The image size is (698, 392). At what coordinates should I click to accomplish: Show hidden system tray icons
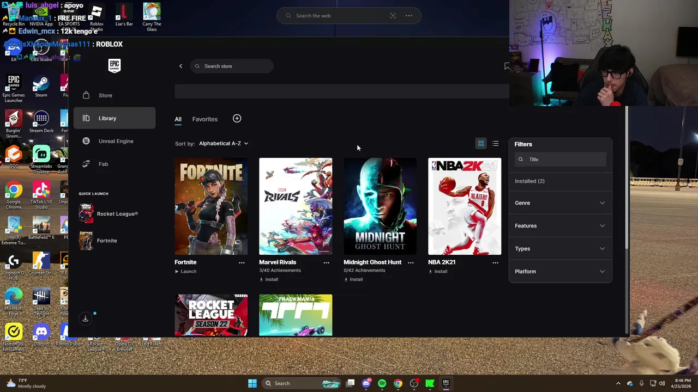(x=618, y=383)
